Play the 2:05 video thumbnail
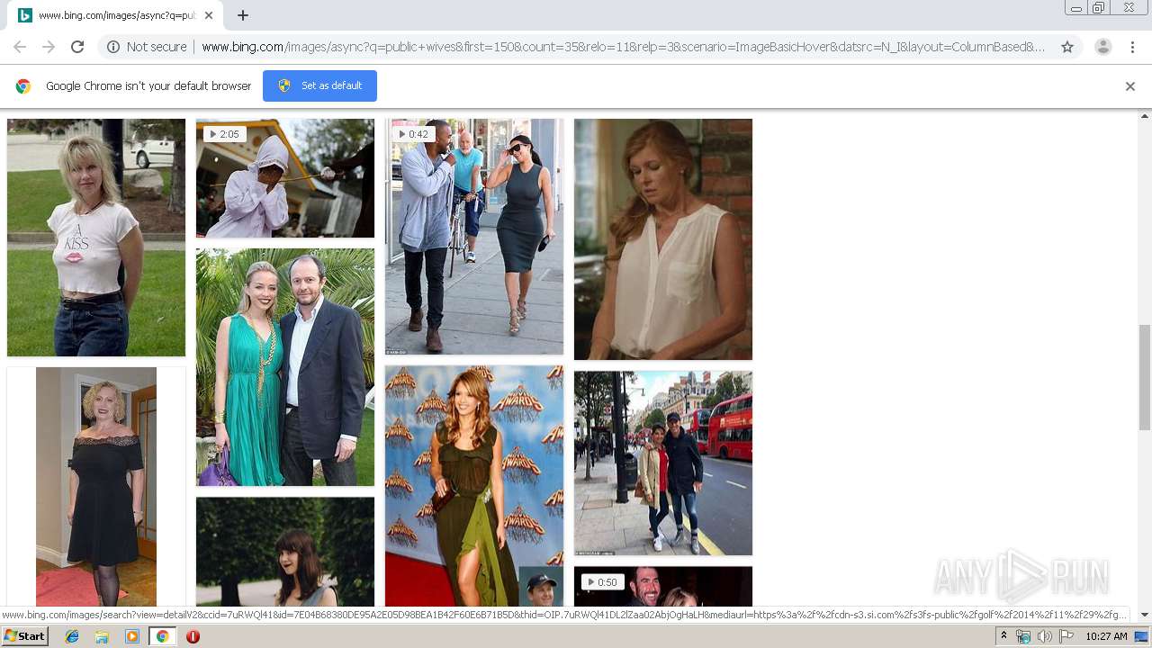The width and height of the screenshot is (1152, 648). (x=285, y=178)
